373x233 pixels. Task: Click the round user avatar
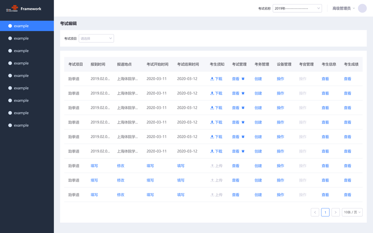click(362, 8)
